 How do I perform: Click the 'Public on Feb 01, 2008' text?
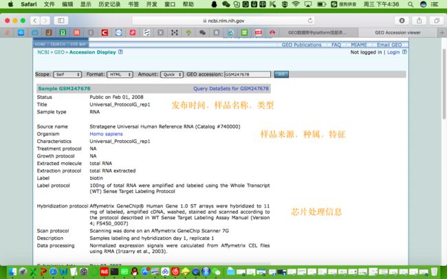116,97
